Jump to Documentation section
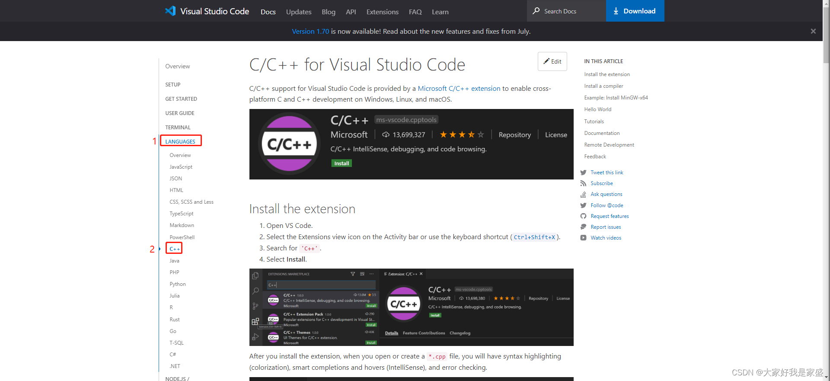830x381 pixels. pos(602,133)
